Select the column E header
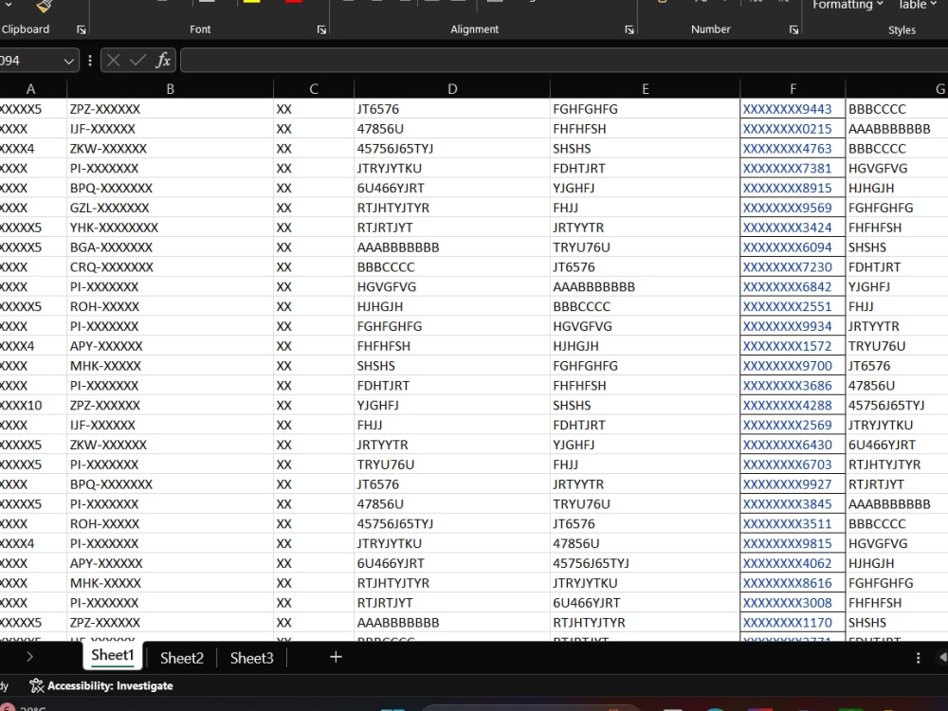The width and height of the screenshot is (948, 711). pos(645,89)
